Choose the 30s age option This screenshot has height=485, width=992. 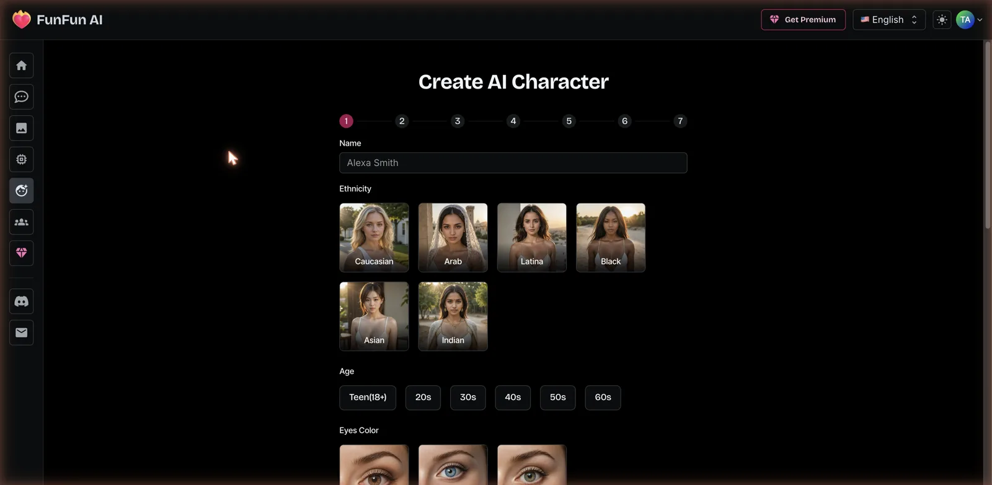pos(468,398)
